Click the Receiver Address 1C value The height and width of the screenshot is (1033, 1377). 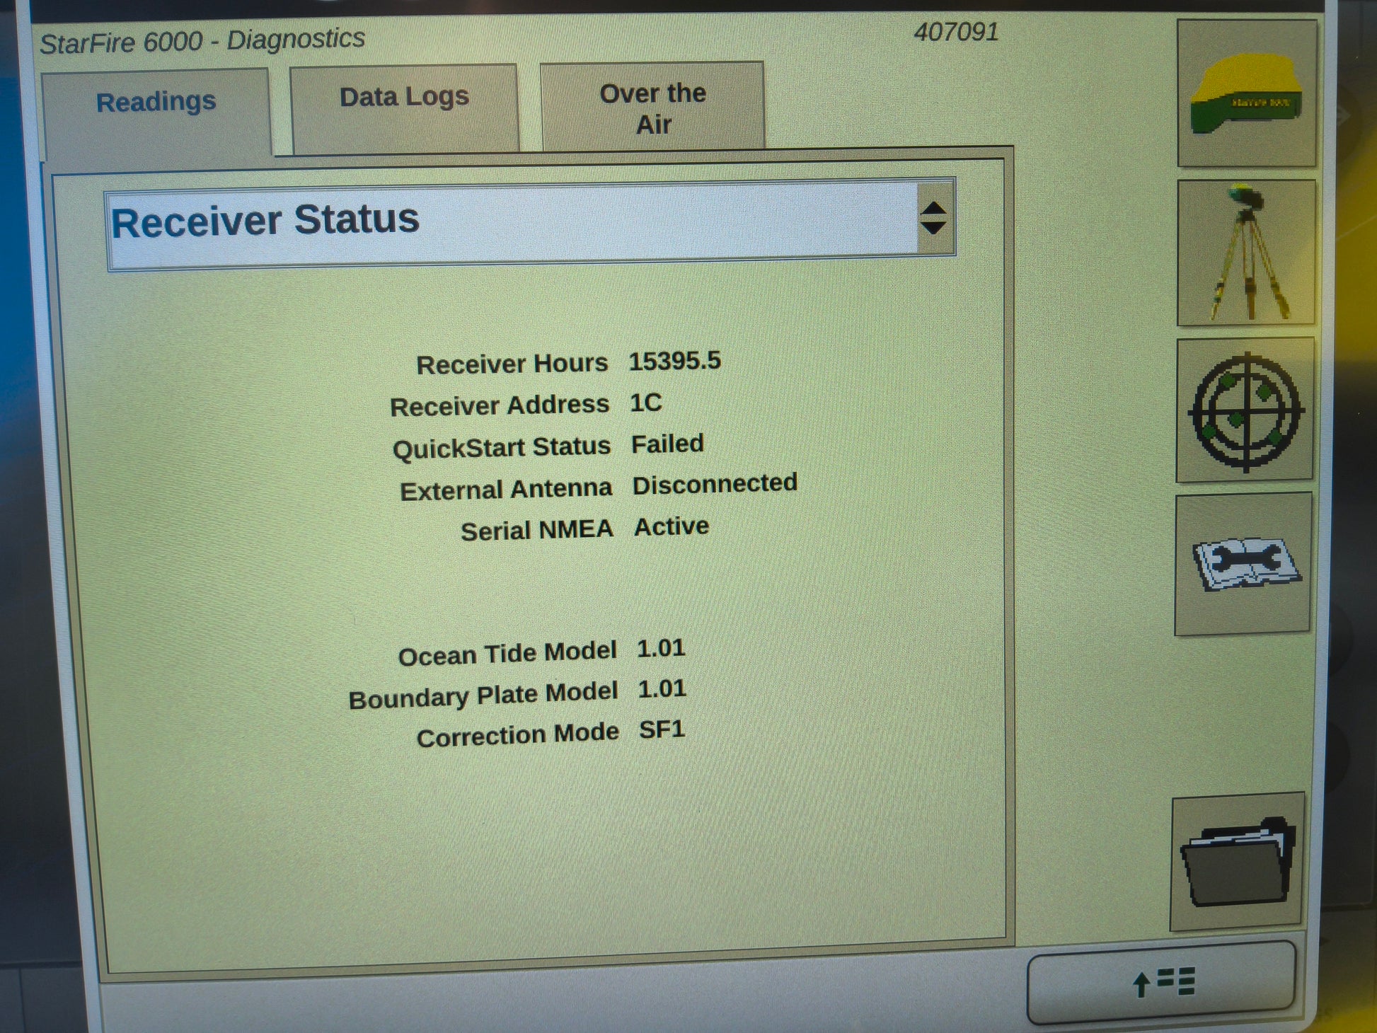point(645,403)
